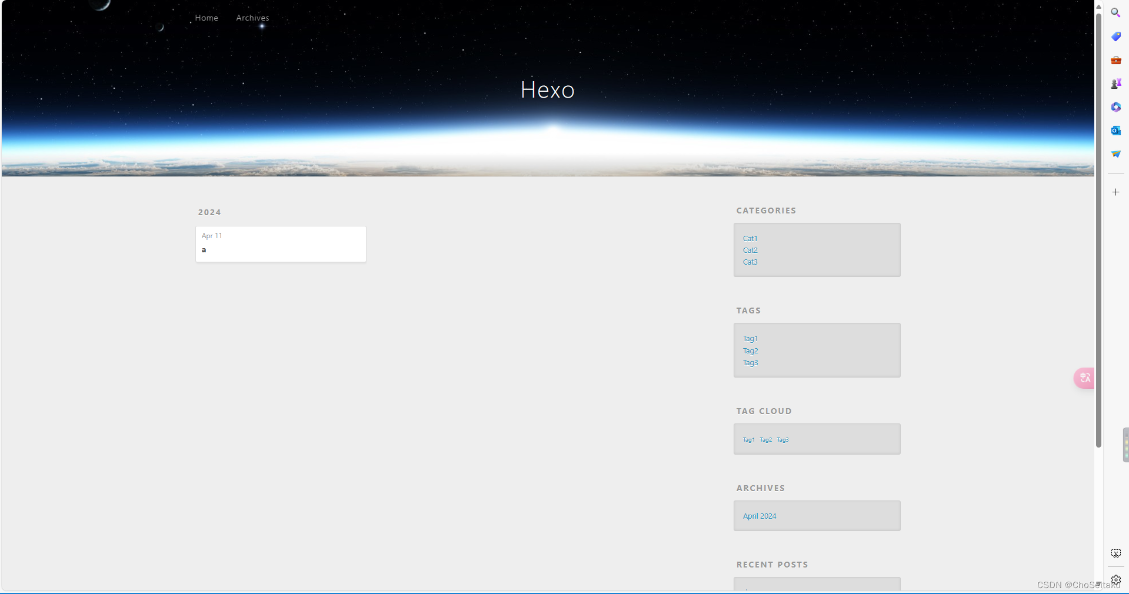Image resolution: width=1129 pixels, height=594 pixels.
Task: Open the Drop paper-plane icon in sidebar
Action: point(1115,154)
